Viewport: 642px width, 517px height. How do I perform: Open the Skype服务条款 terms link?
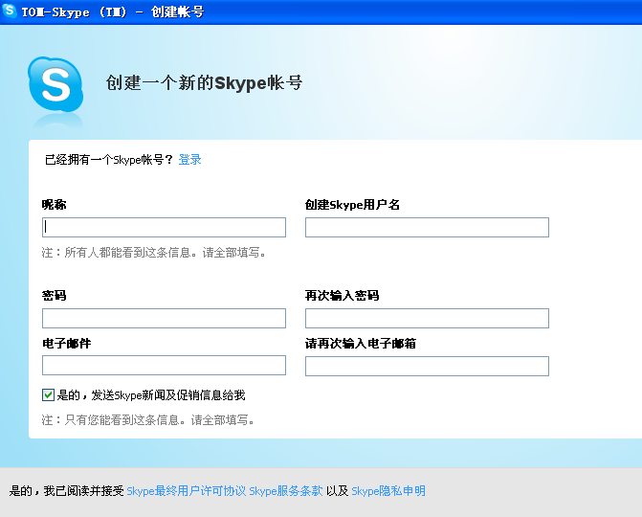click(x=285, y=491)
